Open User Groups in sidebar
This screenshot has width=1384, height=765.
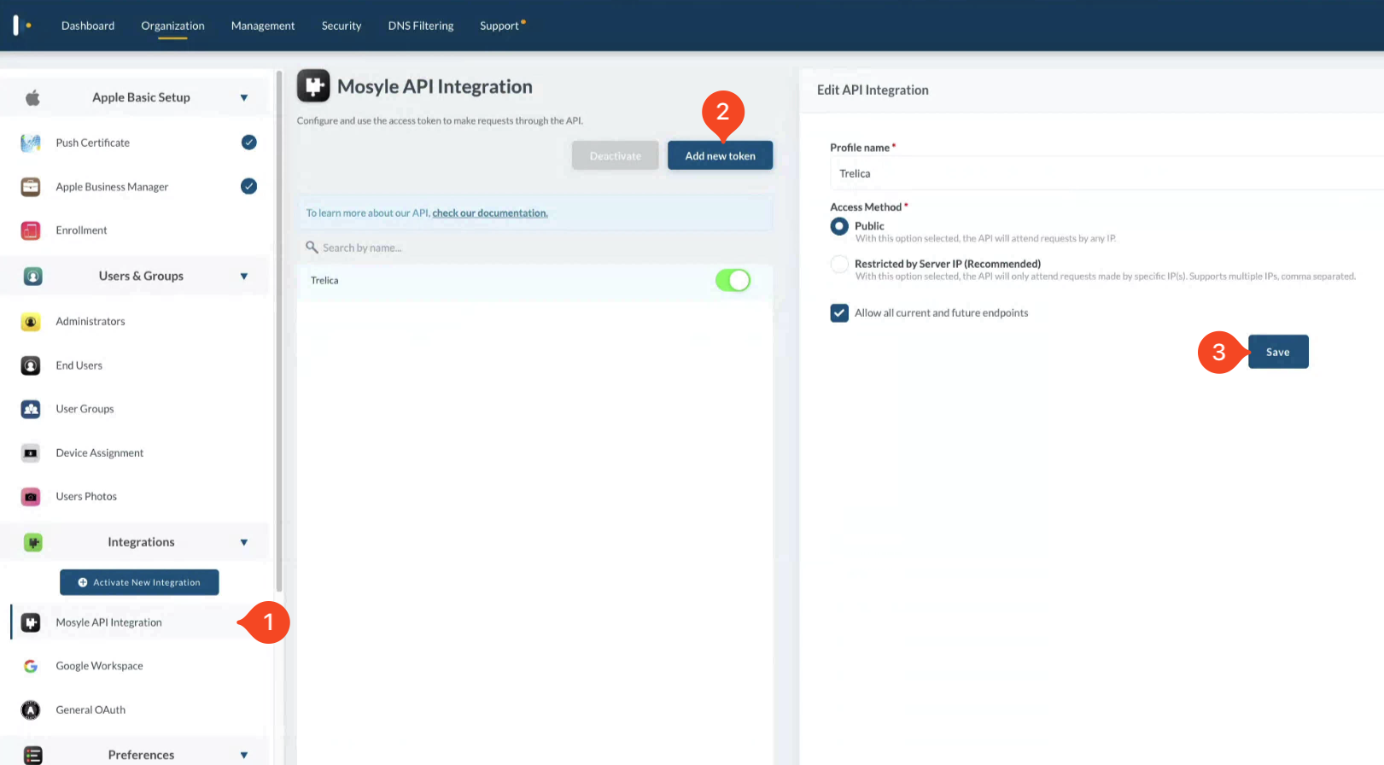coord(85,409)
